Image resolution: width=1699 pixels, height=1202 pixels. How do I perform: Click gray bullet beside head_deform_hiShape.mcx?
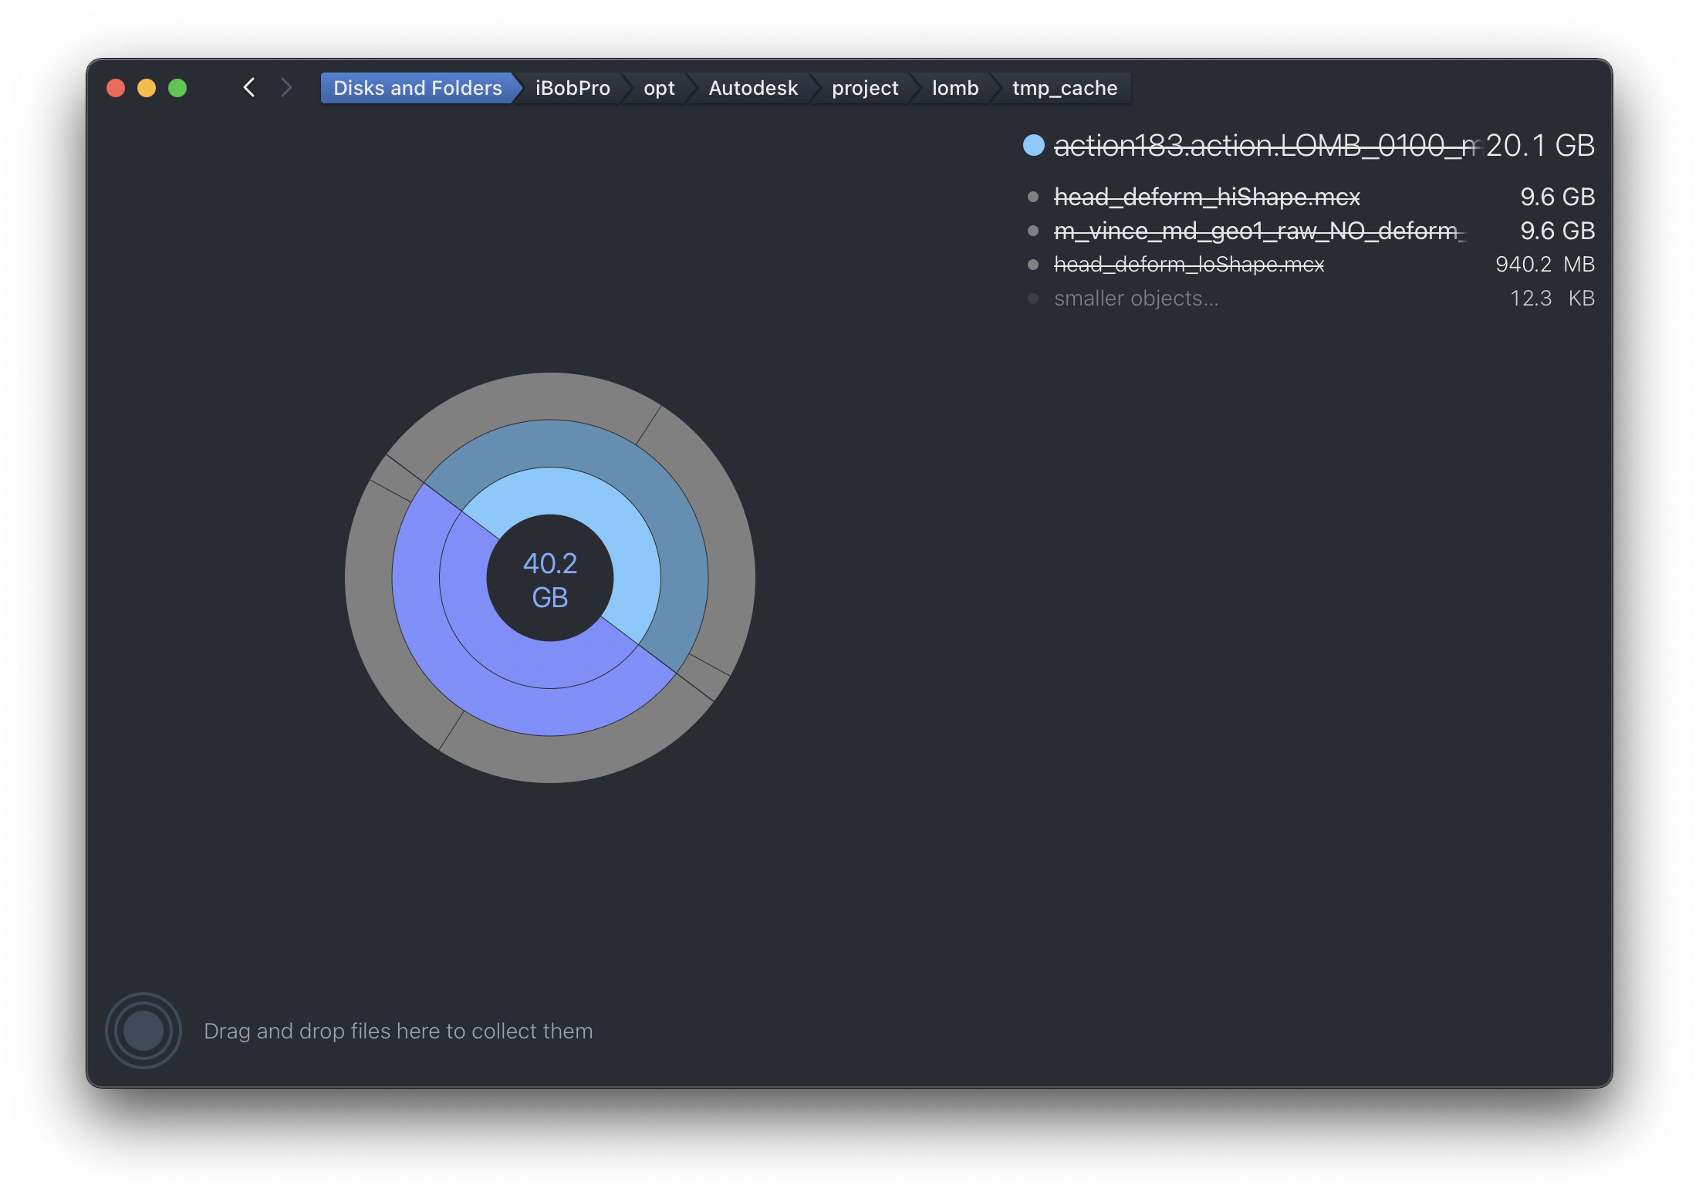(1033, 197)
